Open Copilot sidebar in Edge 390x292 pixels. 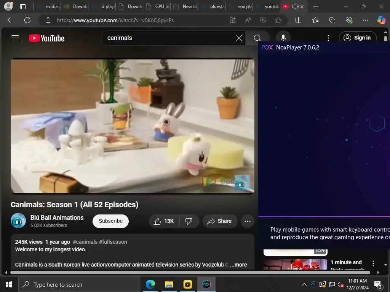381,20
